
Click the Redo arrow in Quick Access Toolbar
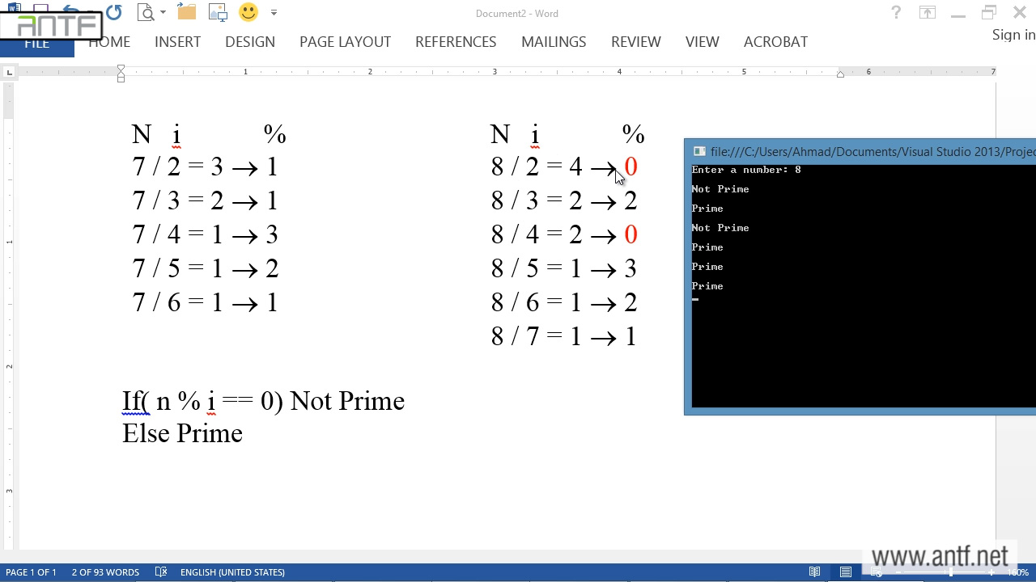click(113, 13)
